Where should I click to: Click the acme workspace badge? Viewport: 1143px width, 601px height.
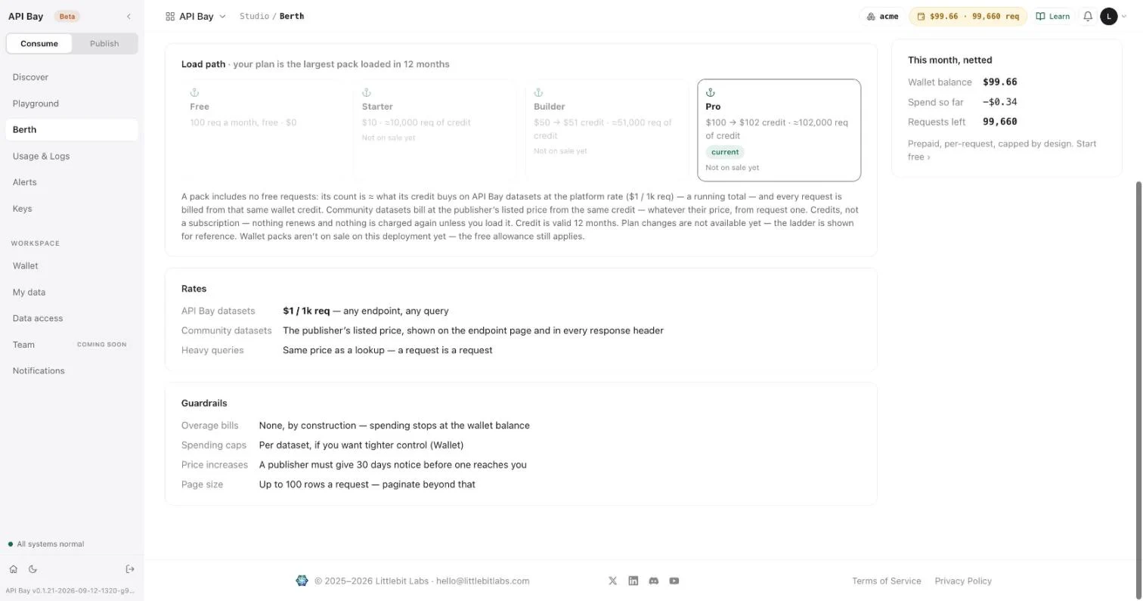click(882, 16)
